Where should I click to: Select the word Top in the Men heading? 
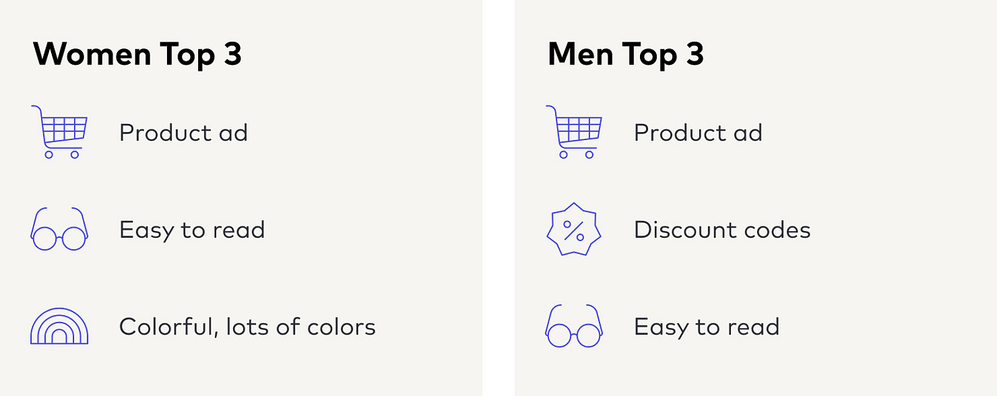[x=650, y=56]
